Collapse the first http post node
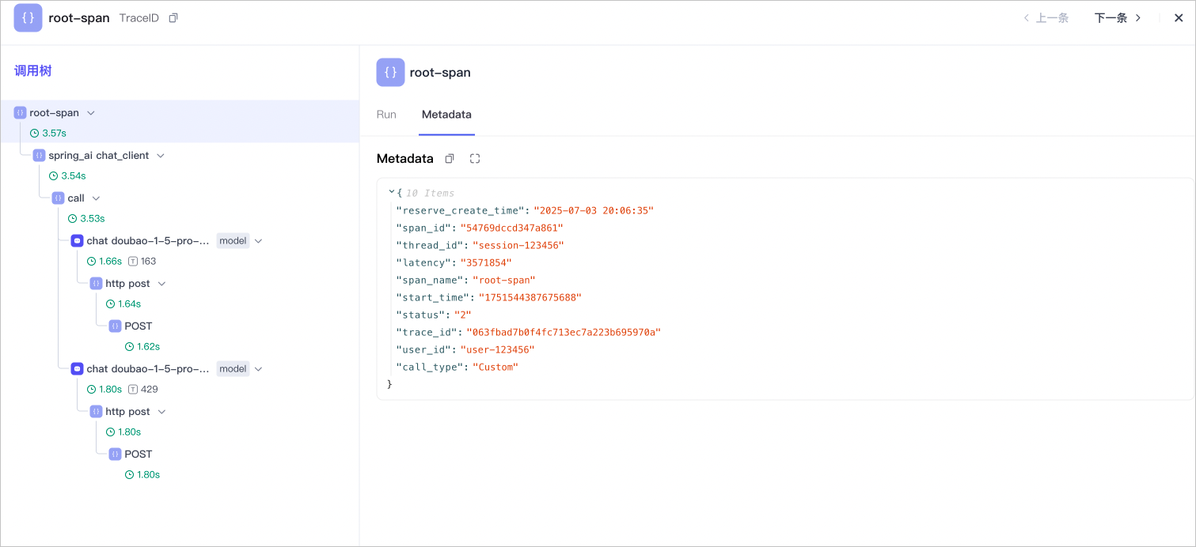Viewport: 1196px width, 547px height. point(162,284)
